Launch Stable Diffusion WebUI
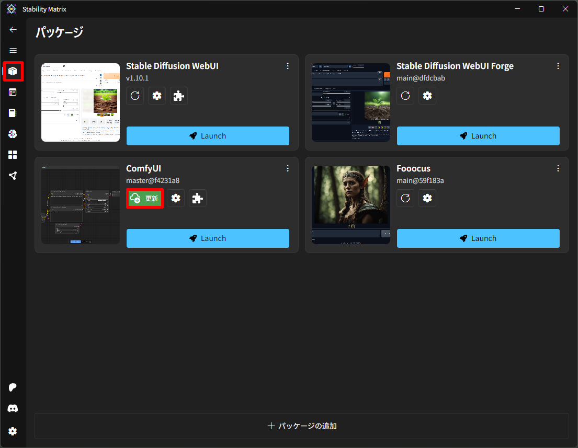 point(208,136)
